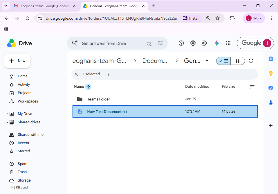Screen dimensions: 278x194
Task: Open the Drive logo home link
Action: (x=19, y=43)
